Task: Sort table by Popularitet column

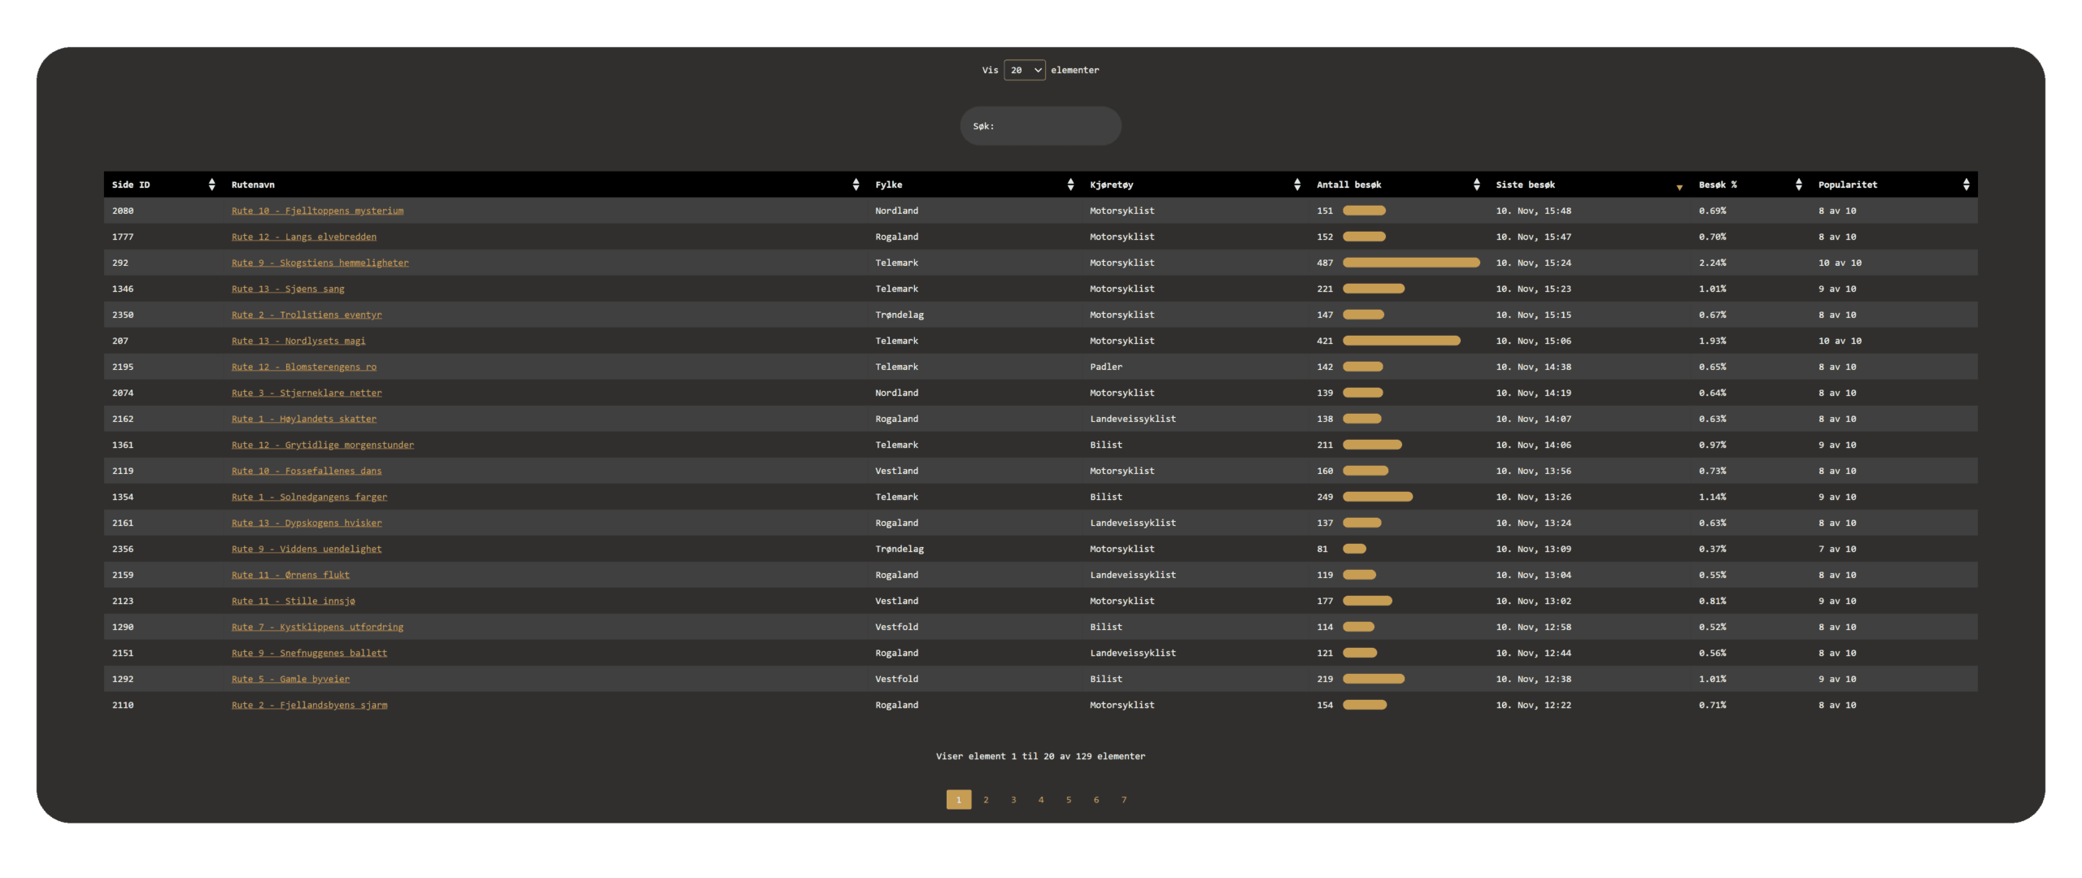Action: pyautogui.click(x=1894, y=185)
